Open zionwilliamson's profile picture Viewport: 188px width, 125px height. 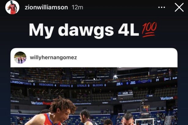click(12, 7)
